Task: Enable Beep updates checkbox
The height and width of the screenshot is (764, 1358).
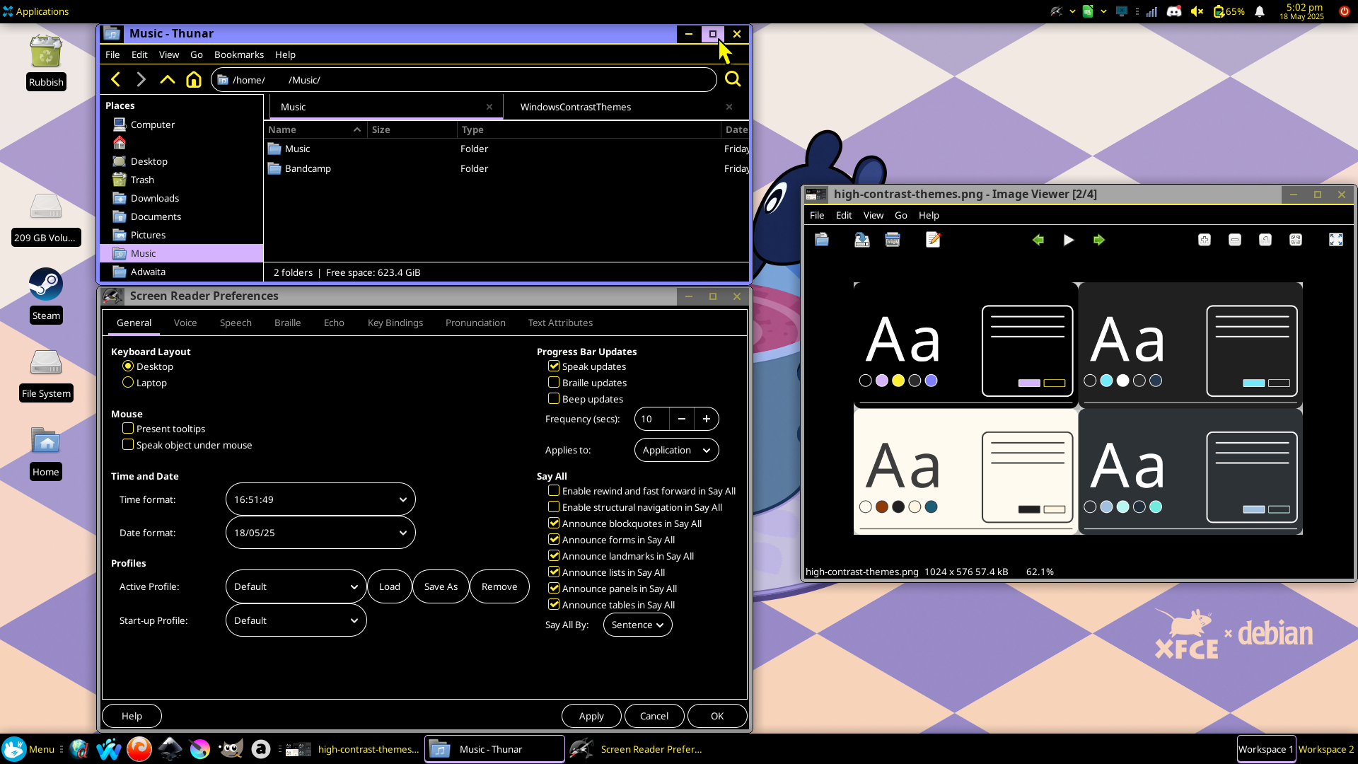Action: click(554, 399)
